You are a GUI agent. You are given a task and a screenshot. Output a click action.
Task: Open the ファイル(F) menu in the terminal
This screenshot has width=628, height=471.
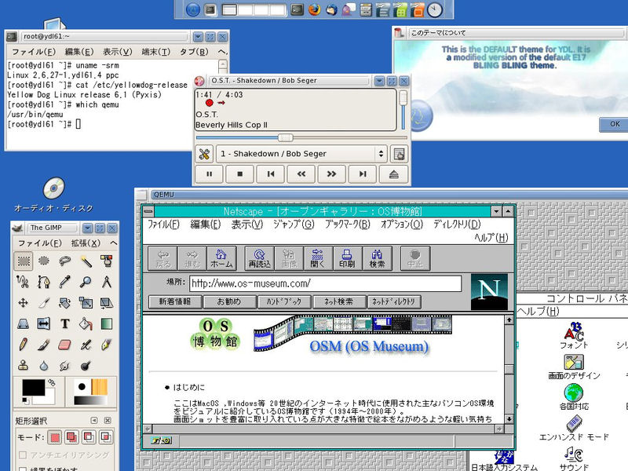click(34, 52)
